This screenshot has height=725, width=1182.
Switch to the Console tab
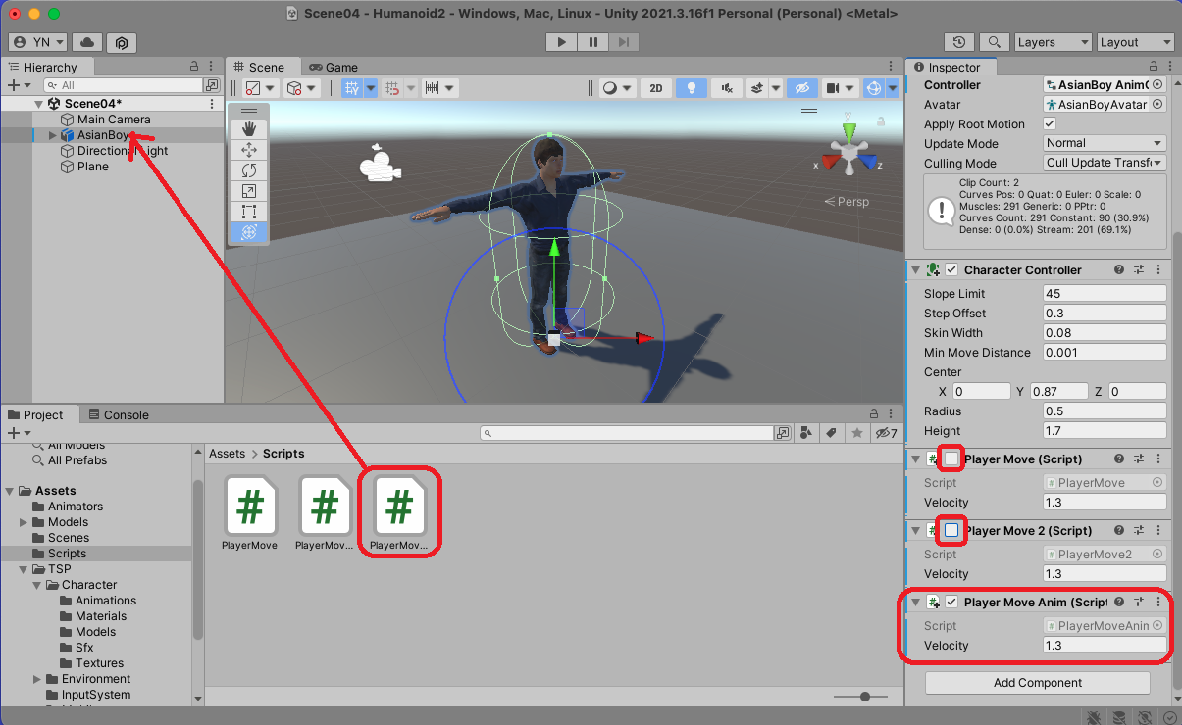click(118, 414)
